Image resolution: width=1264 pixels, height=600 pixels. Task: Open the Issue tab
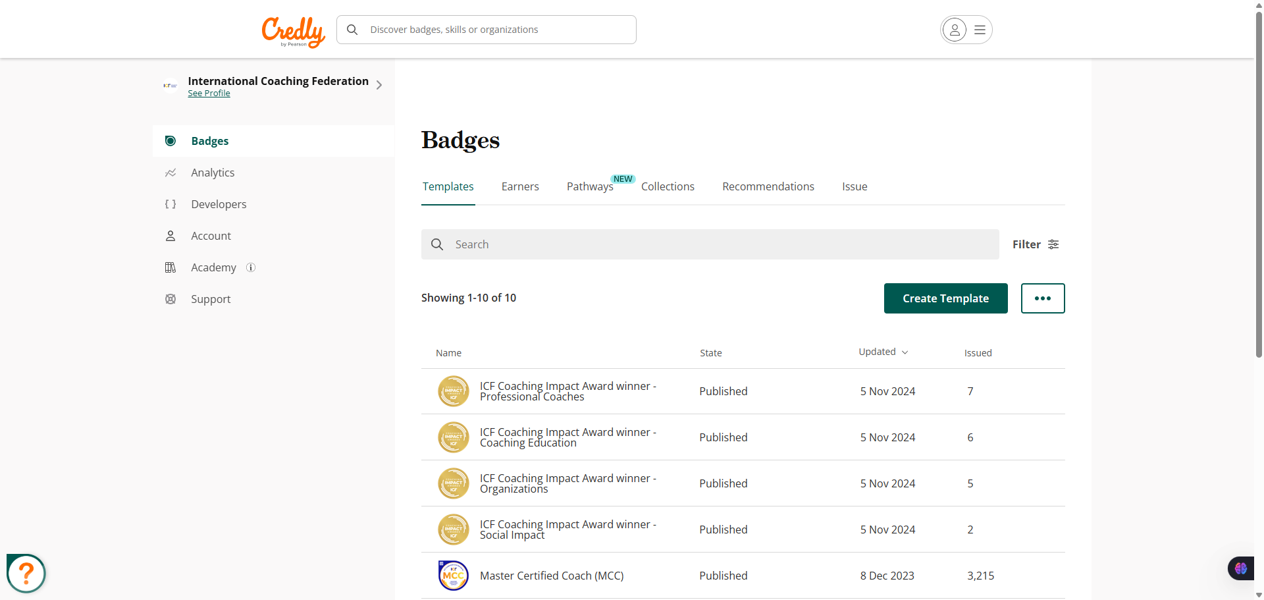coord(855,186)
